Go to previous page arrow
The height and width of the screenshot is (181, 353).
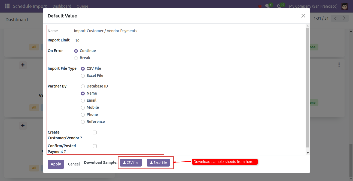336,18
